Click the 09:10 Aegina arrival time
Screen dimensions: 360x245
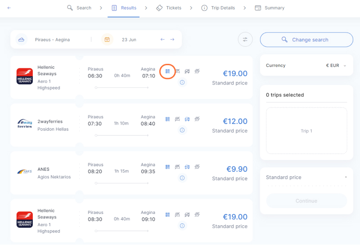coord(148,219)
